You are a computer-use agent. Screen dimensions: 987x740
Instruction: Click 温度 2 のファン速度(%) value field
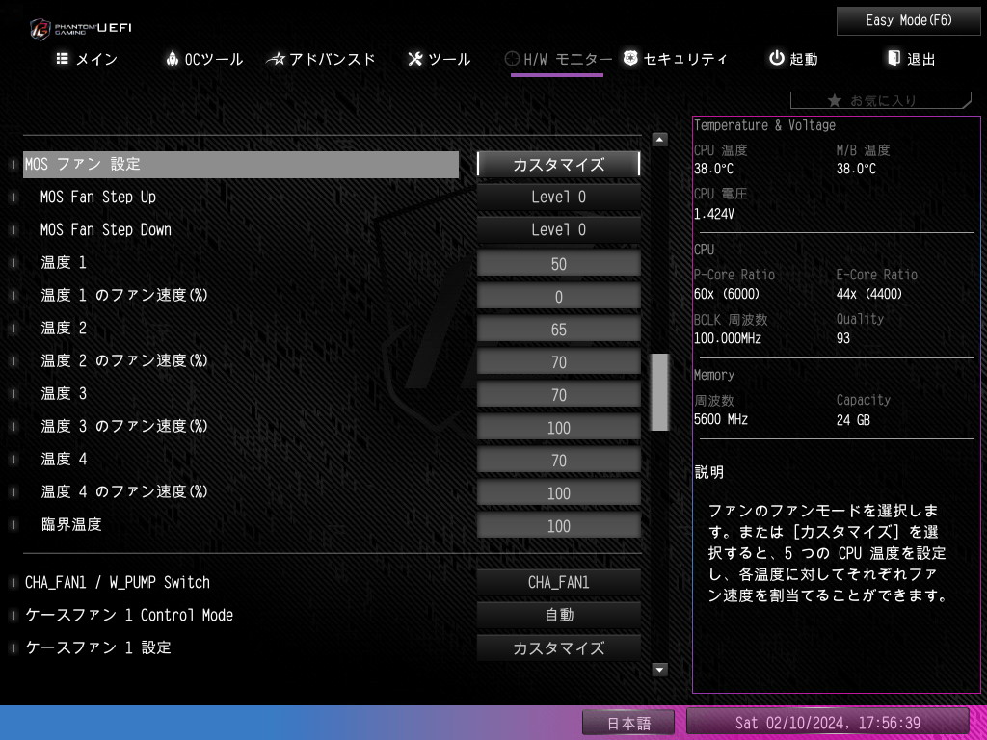tap(558, 361)
